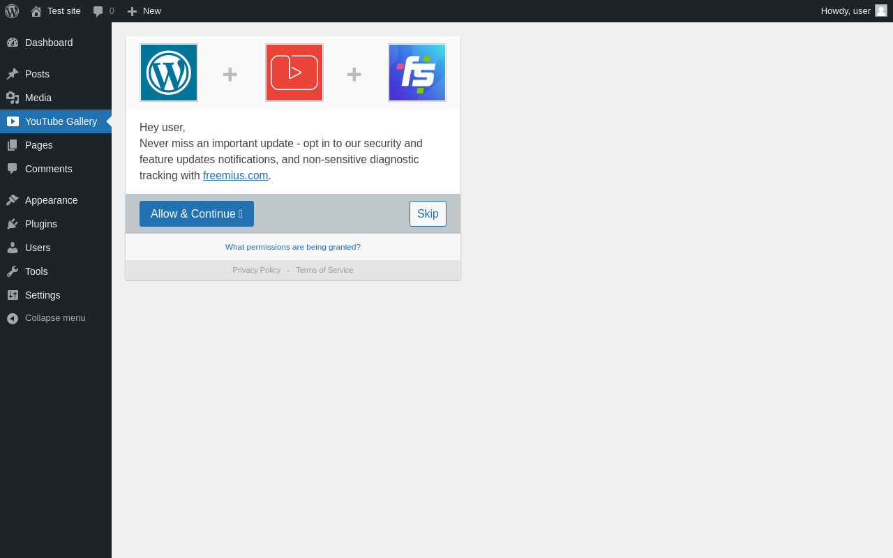The height and width of the screenshot is (558, 893).
Task: Open Pages in the admin menu
Action: (56, 145)
